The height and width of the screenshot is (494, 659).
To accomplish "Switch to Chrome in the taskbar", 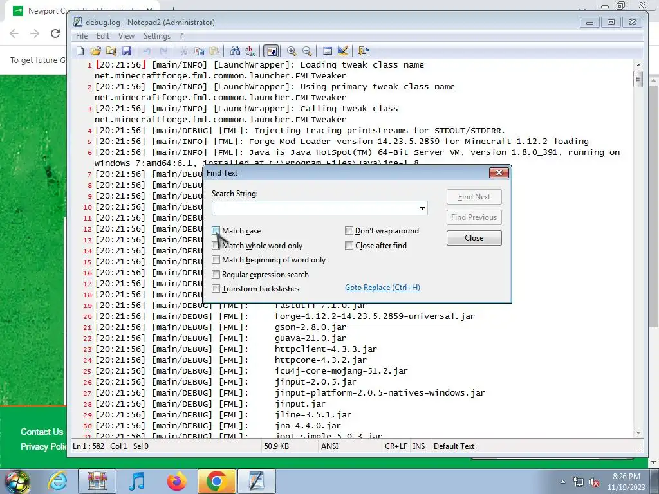I will tap(216, 481).
